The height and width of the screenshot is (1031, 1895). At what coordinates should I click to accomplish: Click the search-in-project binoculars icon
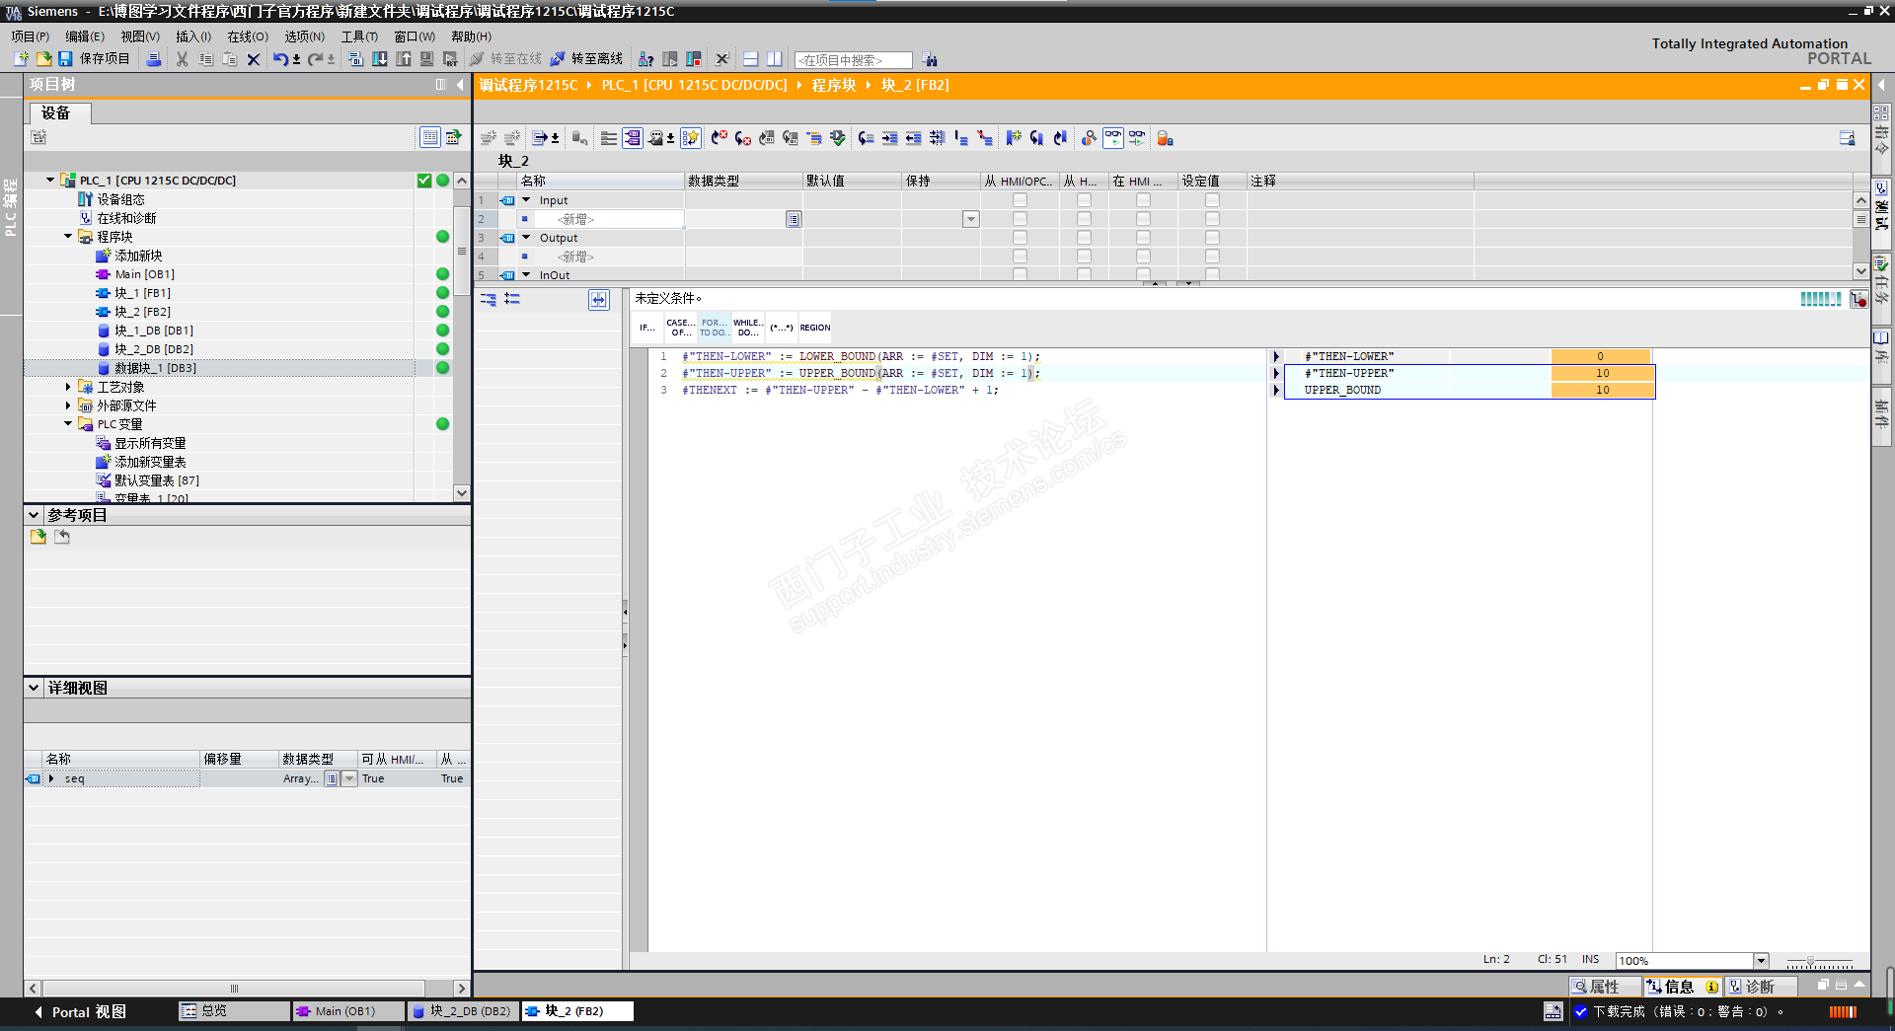[930, 60]
